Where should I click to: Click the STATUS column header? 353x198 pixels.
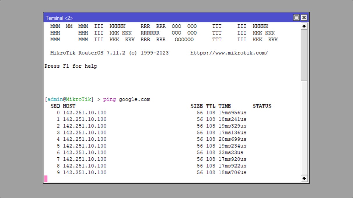pos(262,106)
